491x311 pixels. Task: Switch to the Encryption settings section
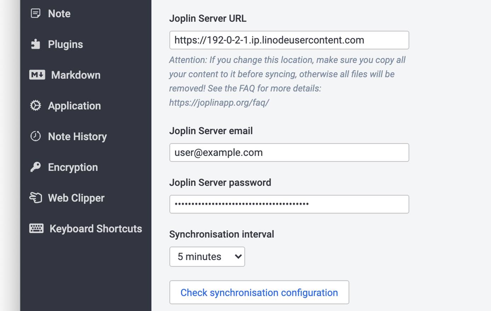coord(73,167)
